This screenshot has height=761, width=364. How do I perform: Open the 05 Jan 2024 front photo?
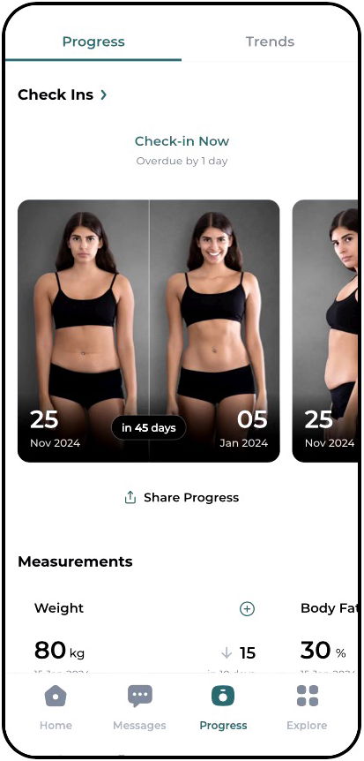coord(215,331)
